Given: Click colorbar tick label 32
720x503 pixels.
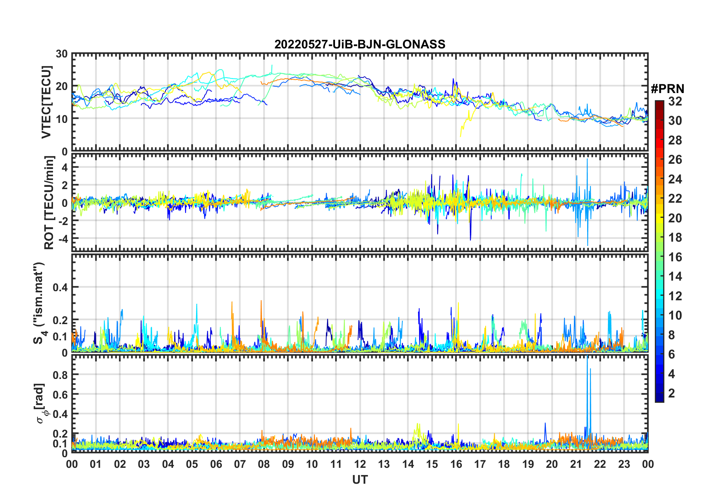Looking at the screenshot, I should [675, 101].
